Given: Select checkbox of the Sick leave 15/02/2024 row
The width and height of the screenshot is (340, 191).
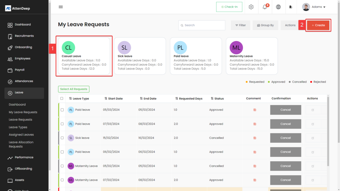Looking at the screenshot, I should point(62,138).
